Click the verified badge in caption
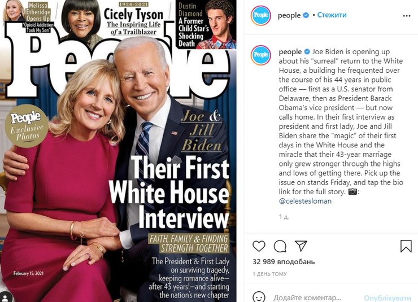 [x=307, y=51]
